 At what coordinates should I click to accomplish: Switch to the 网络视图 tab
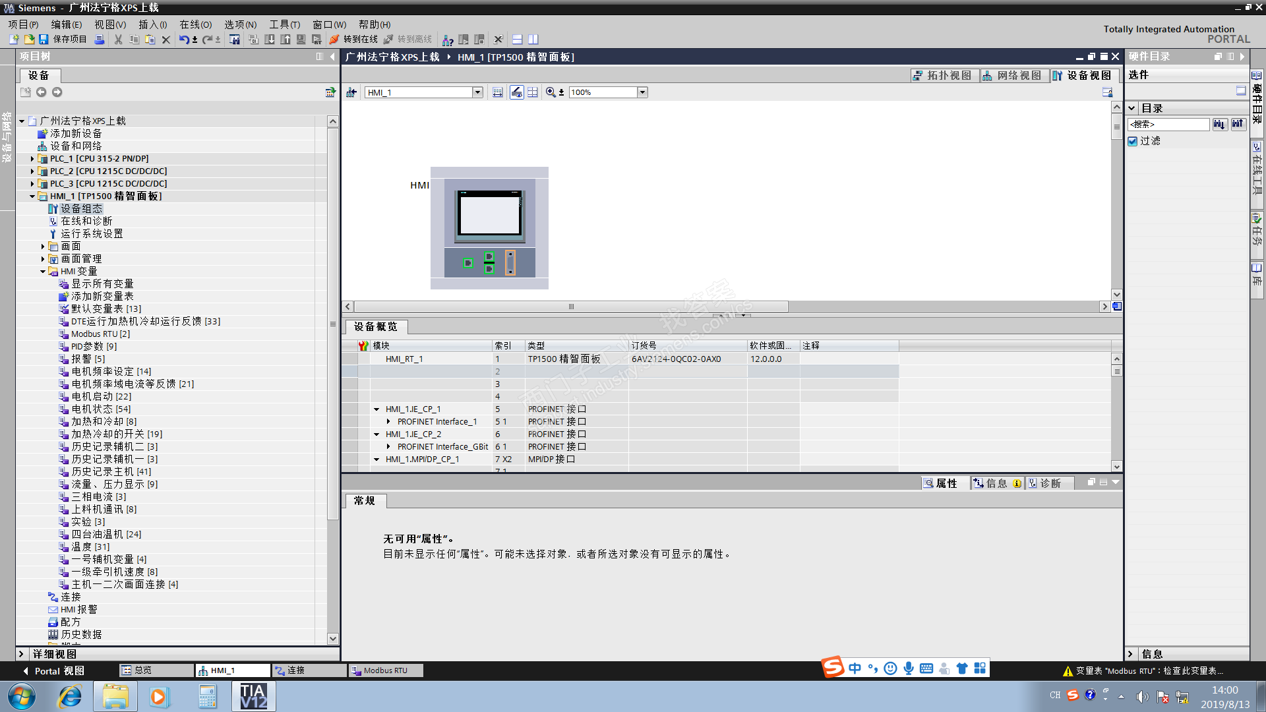point(1012,76)
